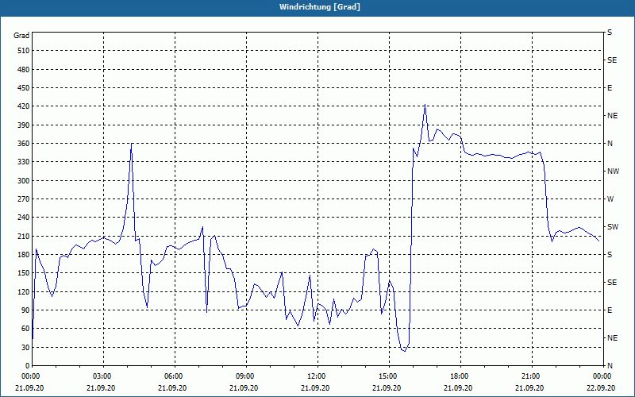Select the 240 y-axis tick label
The image size is (635, 397).
[24, 218]
